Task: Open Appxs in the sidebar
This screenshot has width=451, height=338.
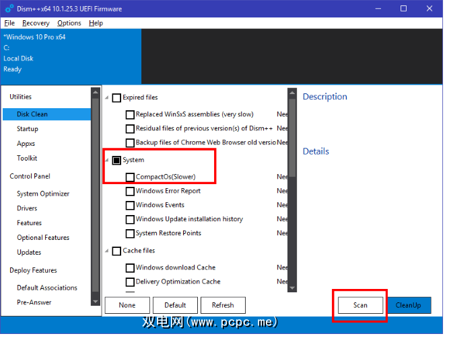Action: point(26,144)
